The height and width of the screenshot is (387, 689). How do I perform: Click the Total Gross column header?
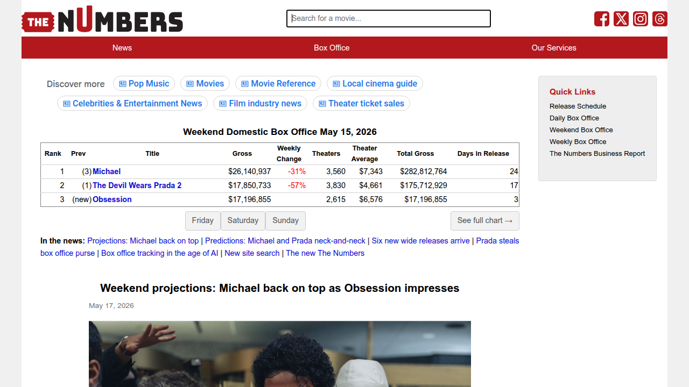point(416,154)
